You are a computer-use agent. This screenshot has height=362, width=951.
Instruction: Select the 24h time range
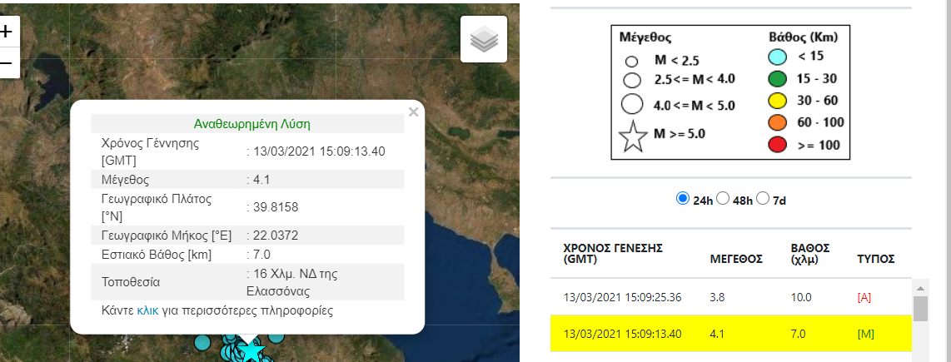pyautogui.click(x=683, y=199)
